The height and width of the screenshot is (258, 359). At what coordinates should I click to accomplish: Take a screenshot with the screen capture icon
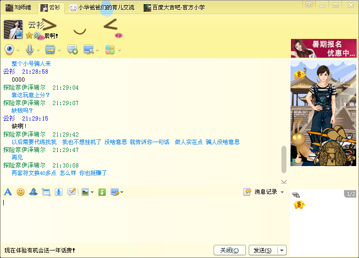click(115, 192)
